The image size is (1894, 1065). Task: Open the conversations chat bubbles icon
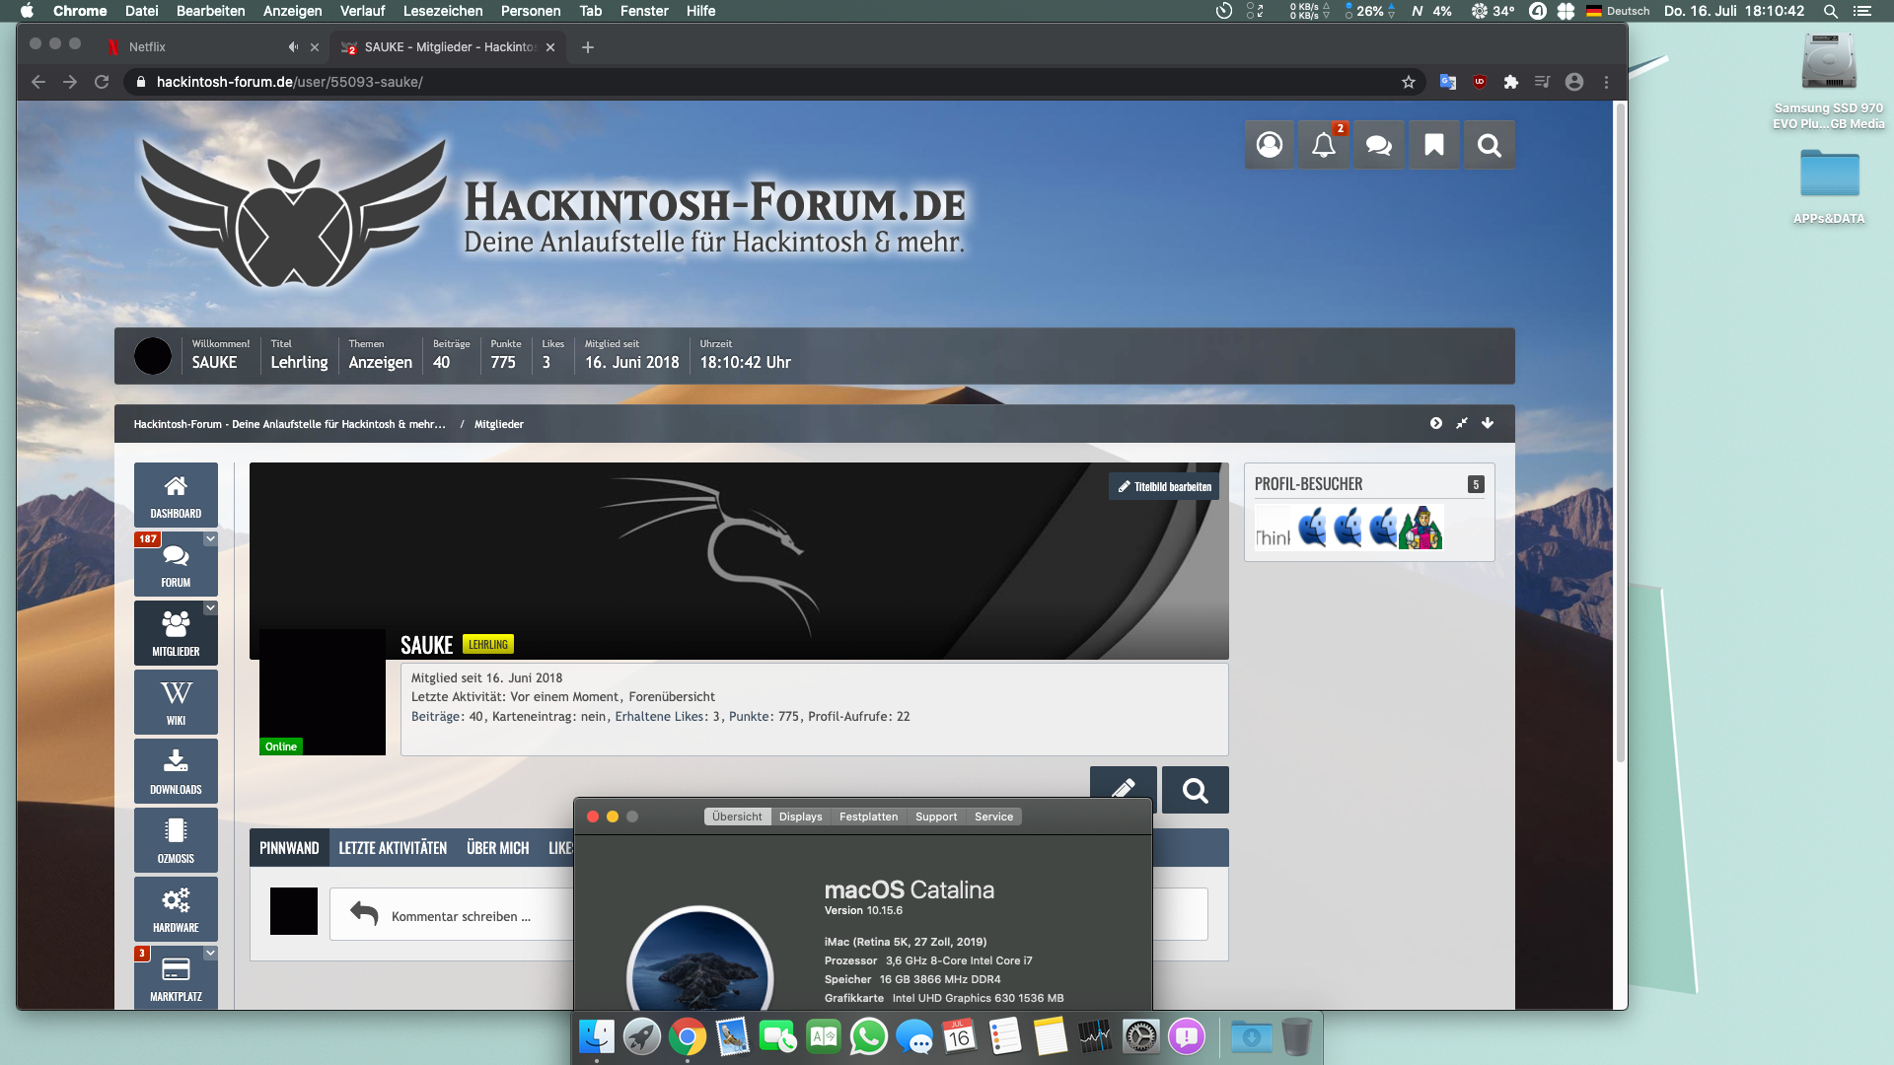(x=1378, y=145)
